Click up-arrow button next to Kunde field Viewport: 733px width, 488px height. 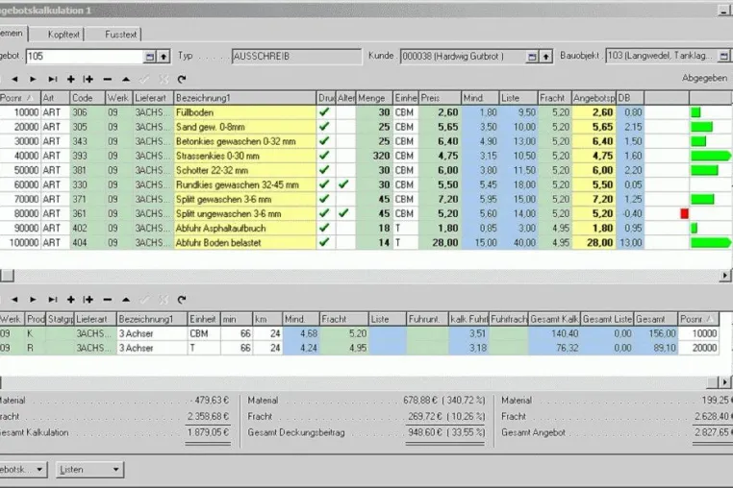[x=545, y=57]
